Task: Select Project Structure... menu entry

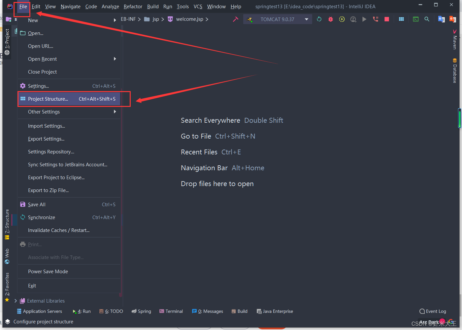Action: coord(69,99)
